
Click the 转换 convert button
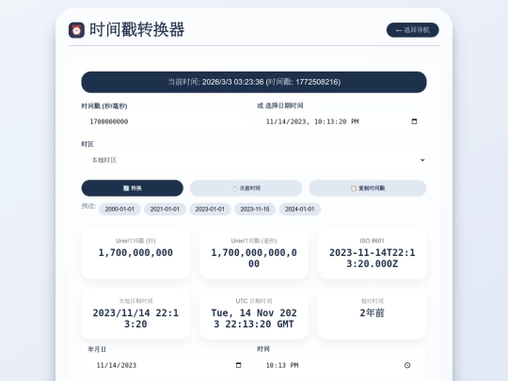tap(133, 188)
